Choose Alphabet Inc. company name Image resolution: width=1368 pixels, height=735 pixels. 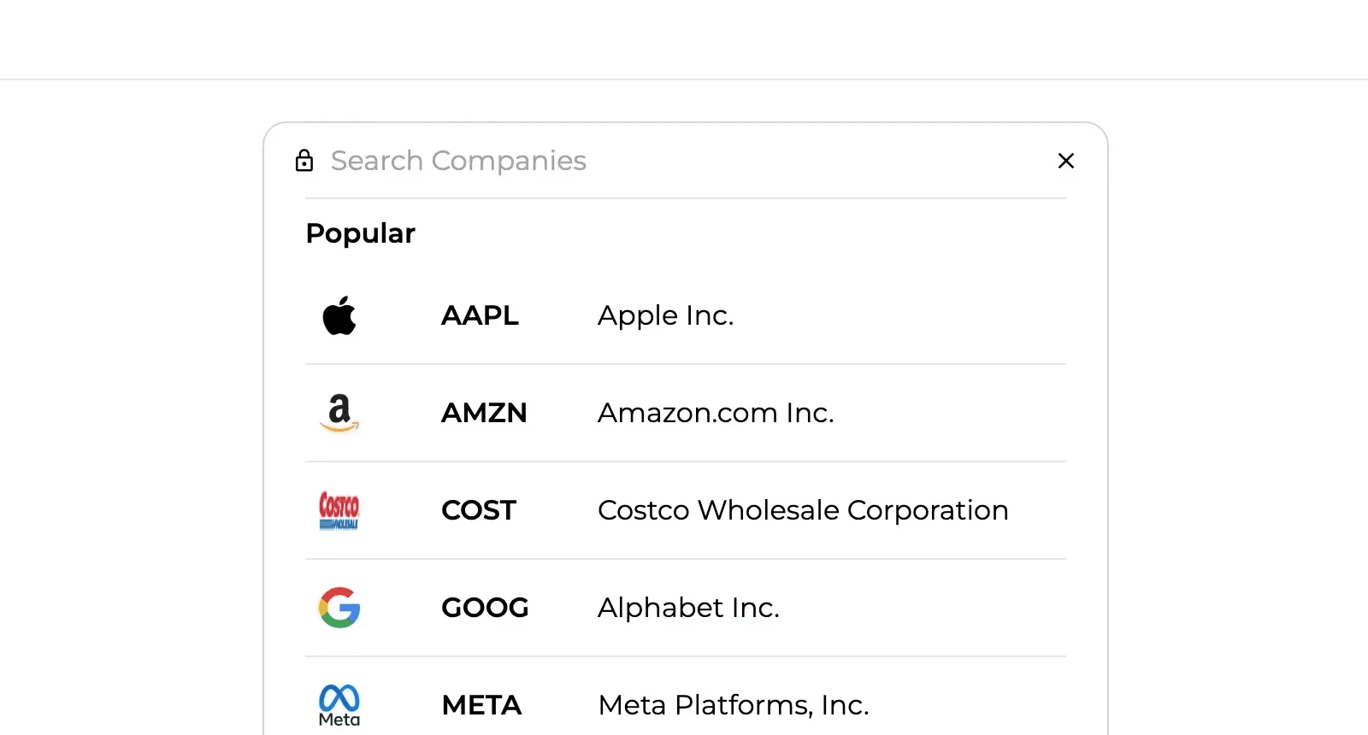pyautogui.click(x=688, y=608)
